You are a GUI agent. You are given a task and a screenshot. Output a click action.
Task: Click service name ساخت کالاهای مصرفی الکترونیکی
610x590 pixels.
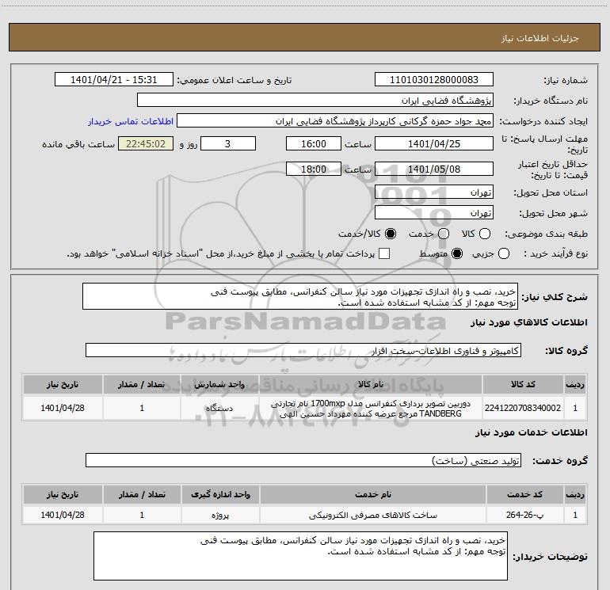[372, 515]
